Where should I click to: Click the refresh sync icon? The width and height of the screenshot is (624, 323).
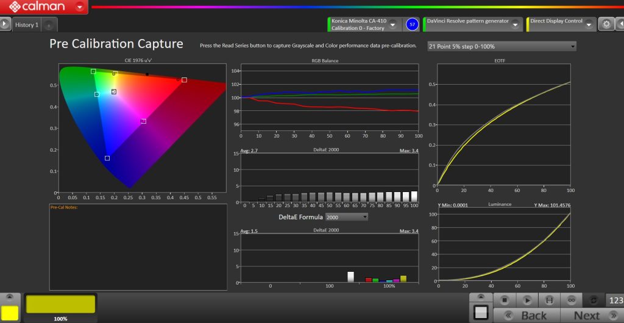coord(594,300)
